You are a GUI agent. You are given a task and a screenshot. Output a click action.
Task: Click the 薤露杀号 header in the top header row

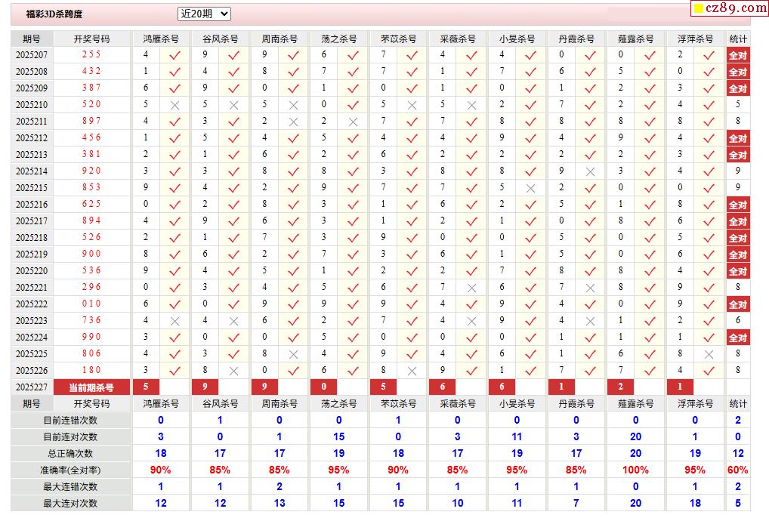coord(635,39)
